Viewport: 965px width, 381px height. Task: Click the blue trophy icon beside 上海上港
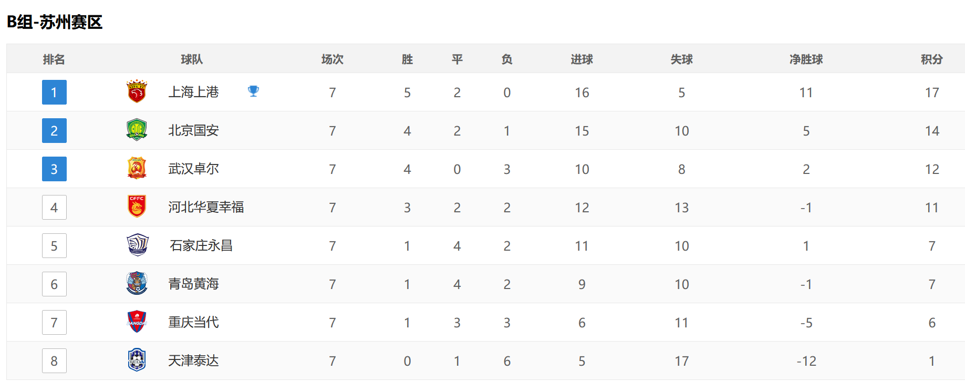pos(253,91)
